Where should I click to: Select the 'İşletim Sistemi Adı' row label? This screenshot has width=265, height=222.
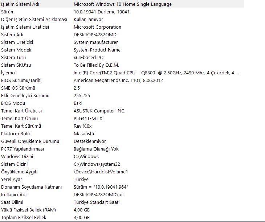pyautogui.click(x=20, y=4)
